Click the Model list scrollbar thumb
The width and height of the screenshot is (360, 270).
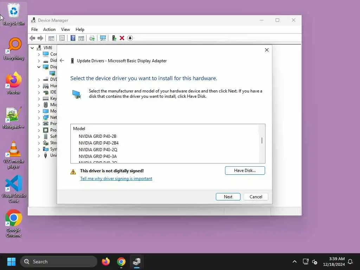tap(262, 141)
